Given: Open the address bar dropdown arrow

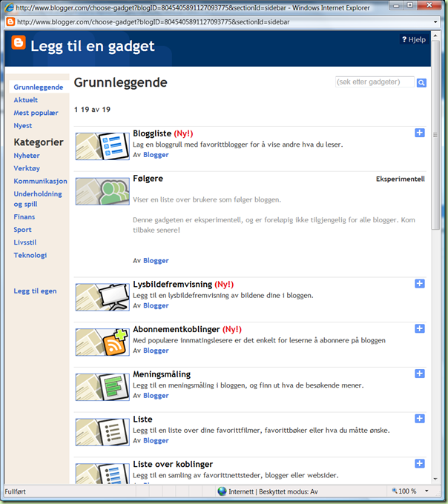Looking at the screenshot, I should [435, 21].
